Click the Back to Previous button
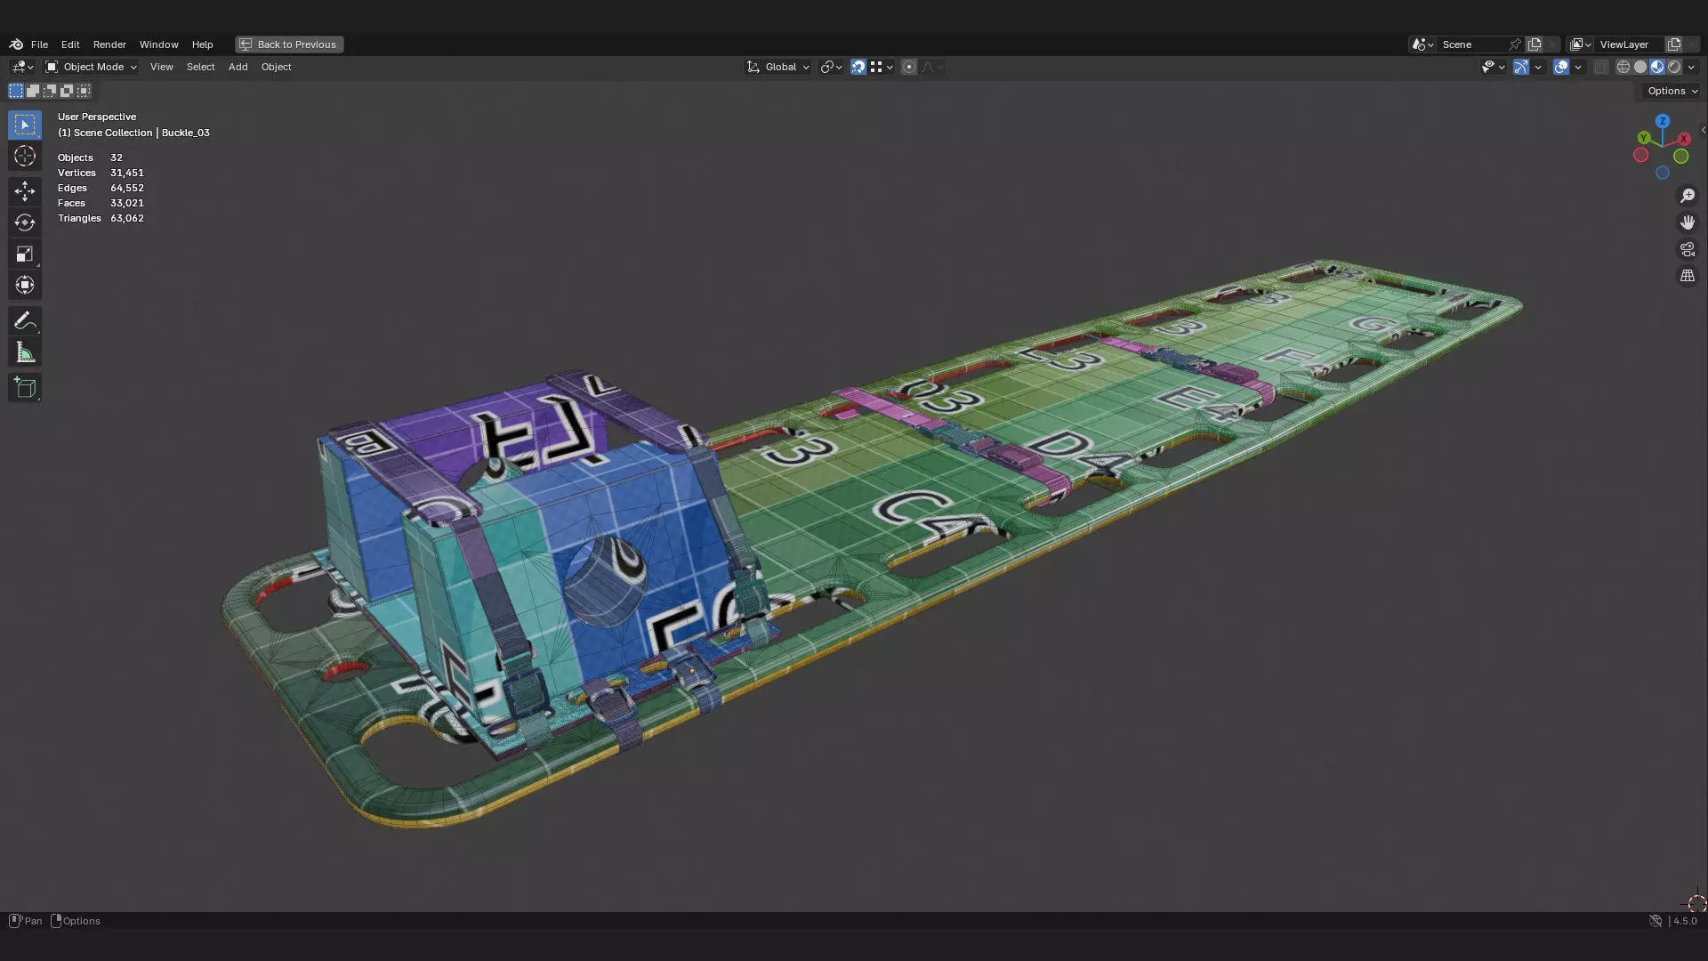The height and width of the screenshot is (961, 1708). 289,44
